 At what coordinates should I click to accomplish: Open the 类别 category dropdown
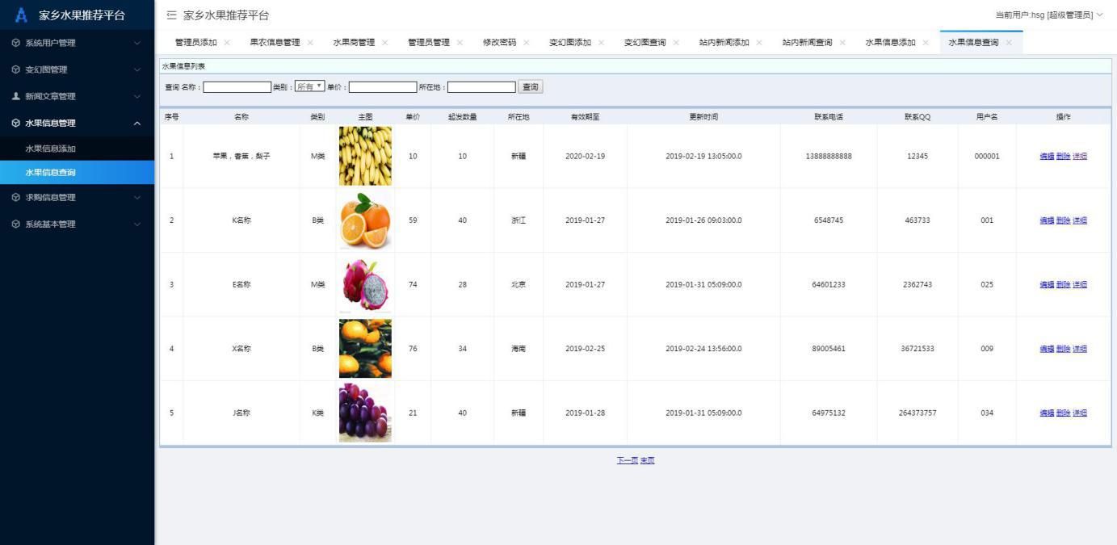[309, 86]
